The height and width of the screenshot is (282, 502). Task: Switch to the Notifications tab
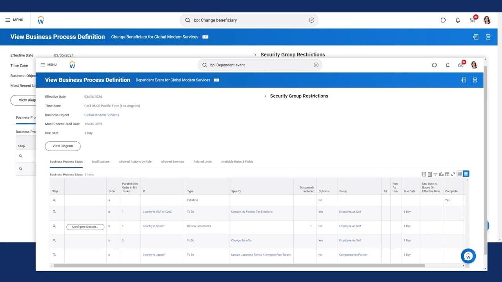click(x=101, y=162)
